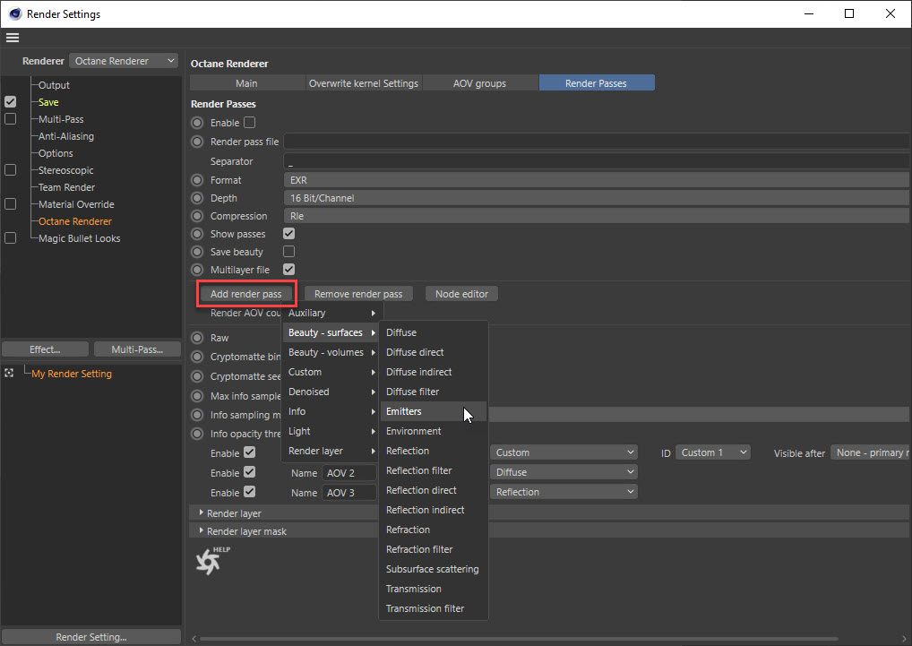Screen dimensions: 912x646
Task: Select Anti-Aliasing in the settings list
Action: 65,136
